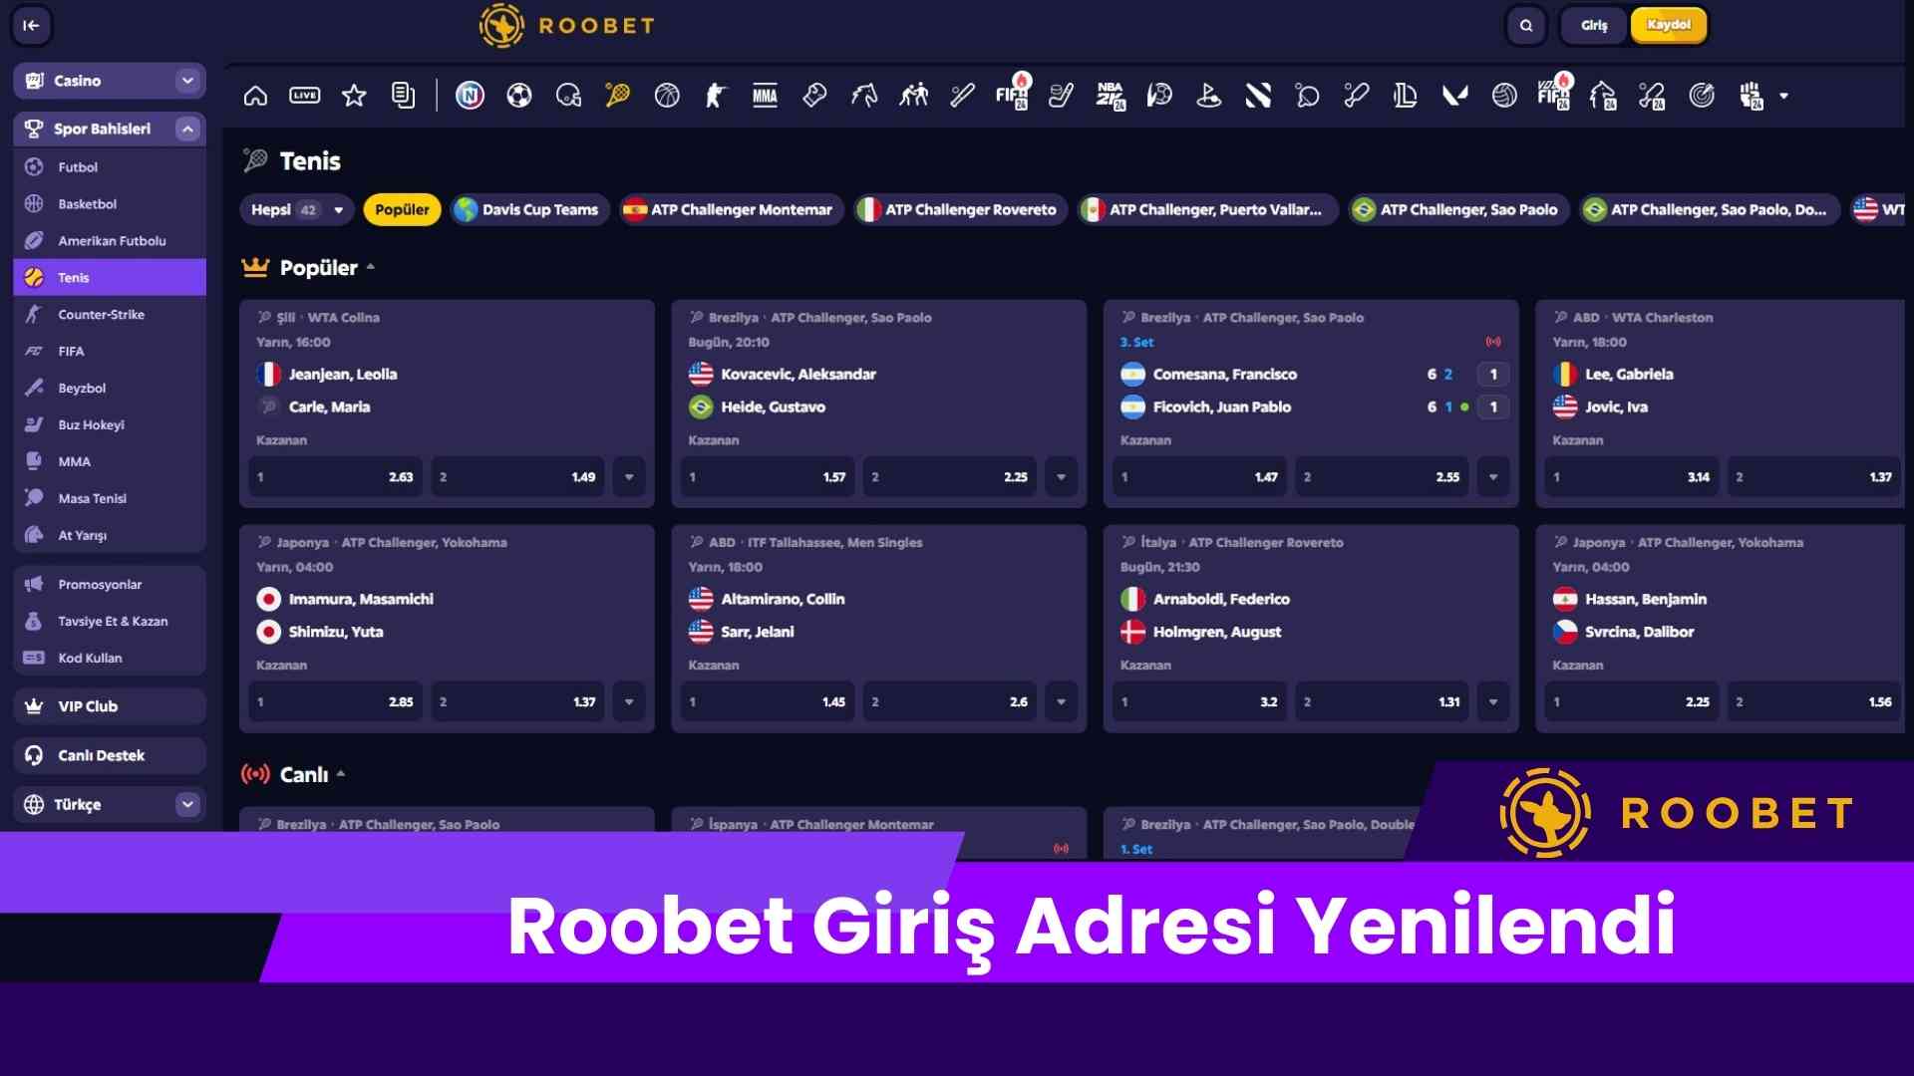The width and height of the screenshot is (1914, 1076).
Task: Open the Türkçe language dropdown
Action: pyautogui.click(x=110, y=804)
